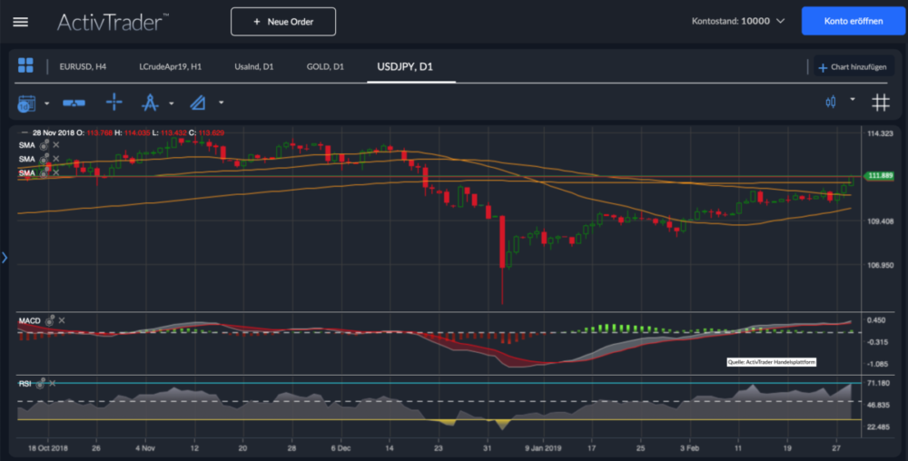Select the triangle ruler tool icon
This screenshot has width=908, height=461.
click(x=197, y=103)
